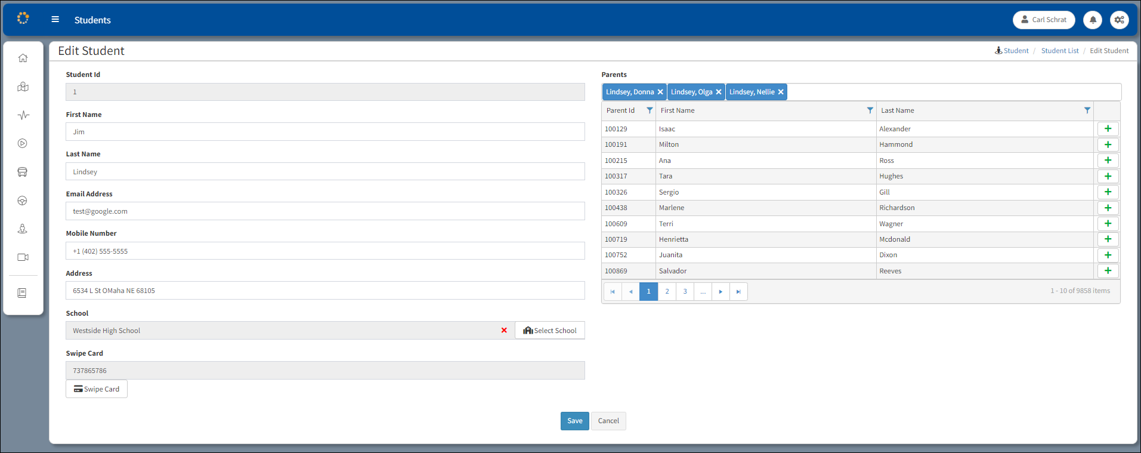Add parent Sergio Gill
Viewport: 1141px width, 453px height.
coord(1108,192)
